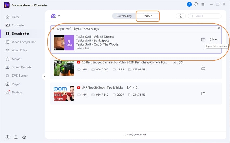Viewport: 230px width, 143px height.
Task: Maximize the UniConverter window
Action: point(218,4)
